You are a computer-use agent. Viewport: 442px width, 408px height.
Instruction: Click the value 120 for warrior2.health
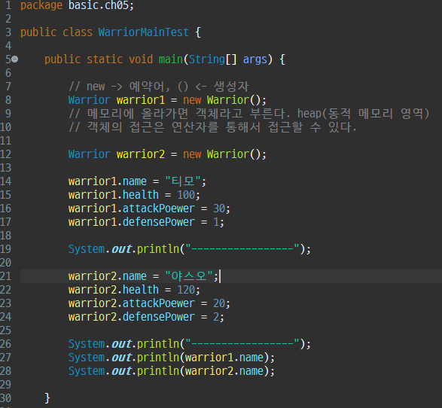(186, 290)
